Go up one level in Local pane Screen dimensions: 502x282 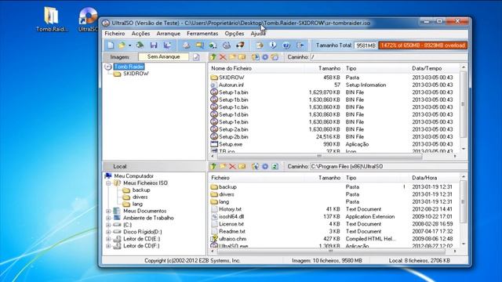pyautogui.click(x=213, y=166)
